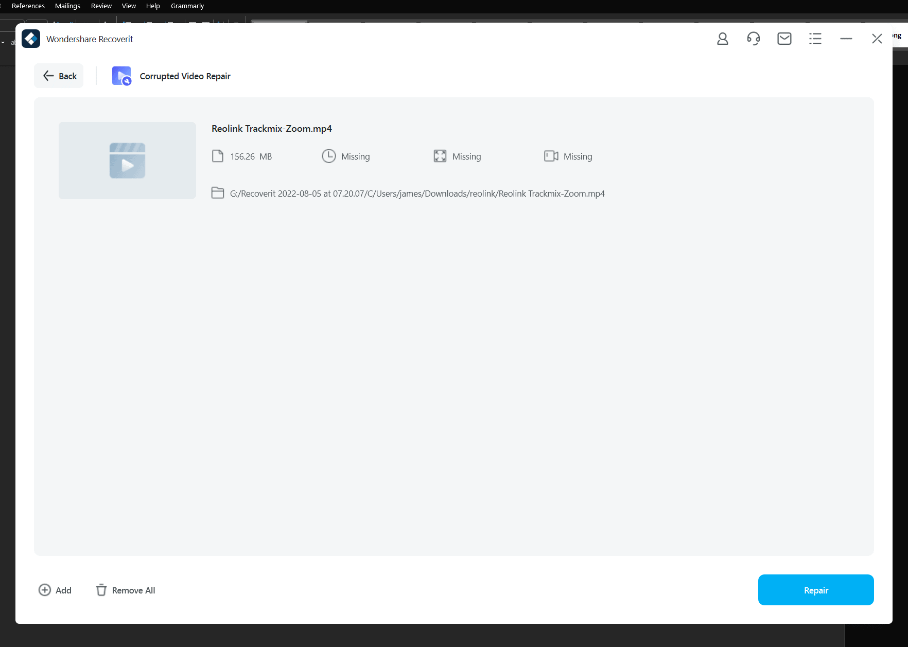Click the file path folder icon

218,194
